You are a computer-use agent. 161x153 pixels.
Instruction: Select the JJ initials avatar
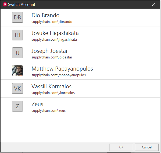[x=17, y=53]
